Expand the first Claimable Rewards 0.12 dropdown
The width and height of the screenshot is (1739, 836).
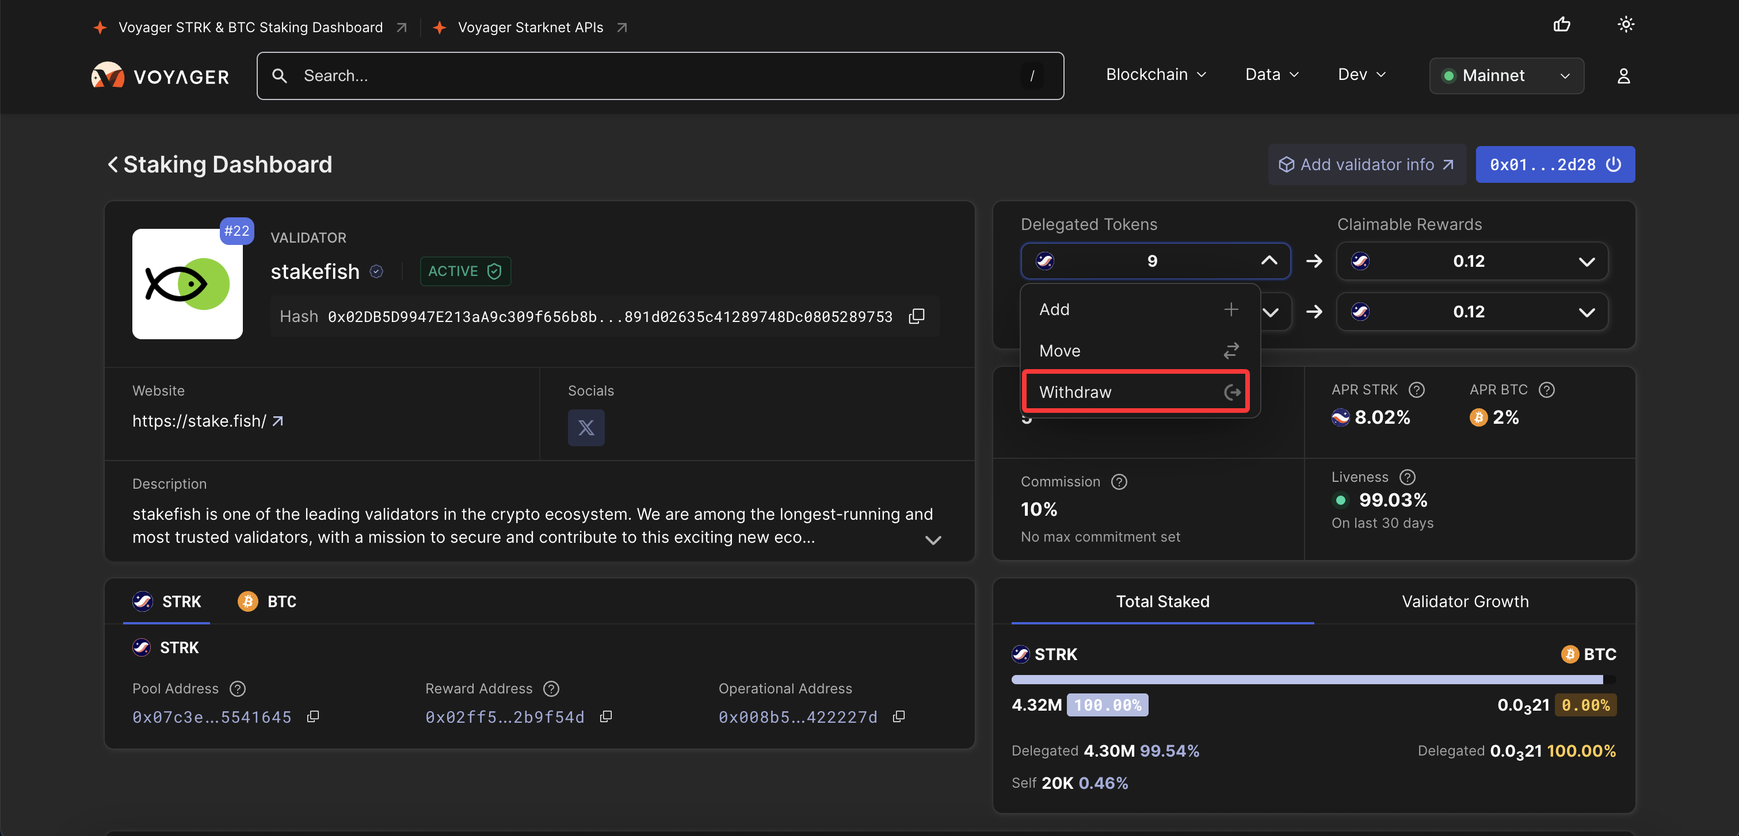[x=1586, y=262]
